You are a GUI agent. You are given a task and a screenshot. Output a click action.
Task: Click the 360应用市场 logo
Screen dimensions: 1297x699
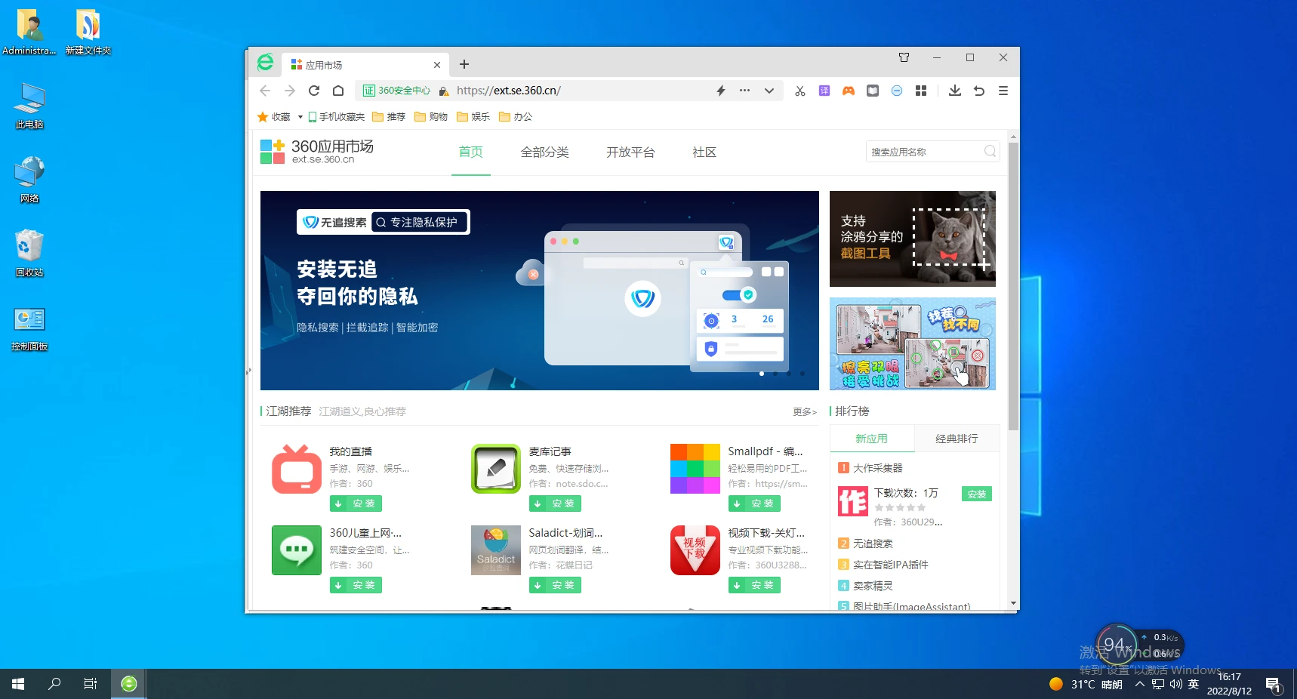pyautogui.click(x=317, y=152)
